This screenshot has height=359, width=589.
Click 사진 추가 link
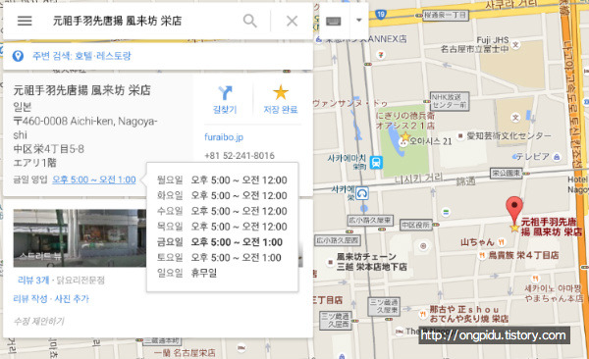click(x=72, y=299)
